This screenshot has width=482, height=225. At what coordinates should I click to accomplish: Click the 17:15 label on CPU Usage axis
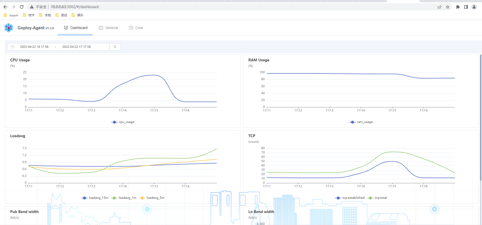[154, 110]
